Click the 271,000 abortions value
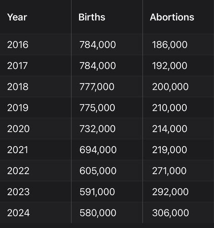 point(169,171)
